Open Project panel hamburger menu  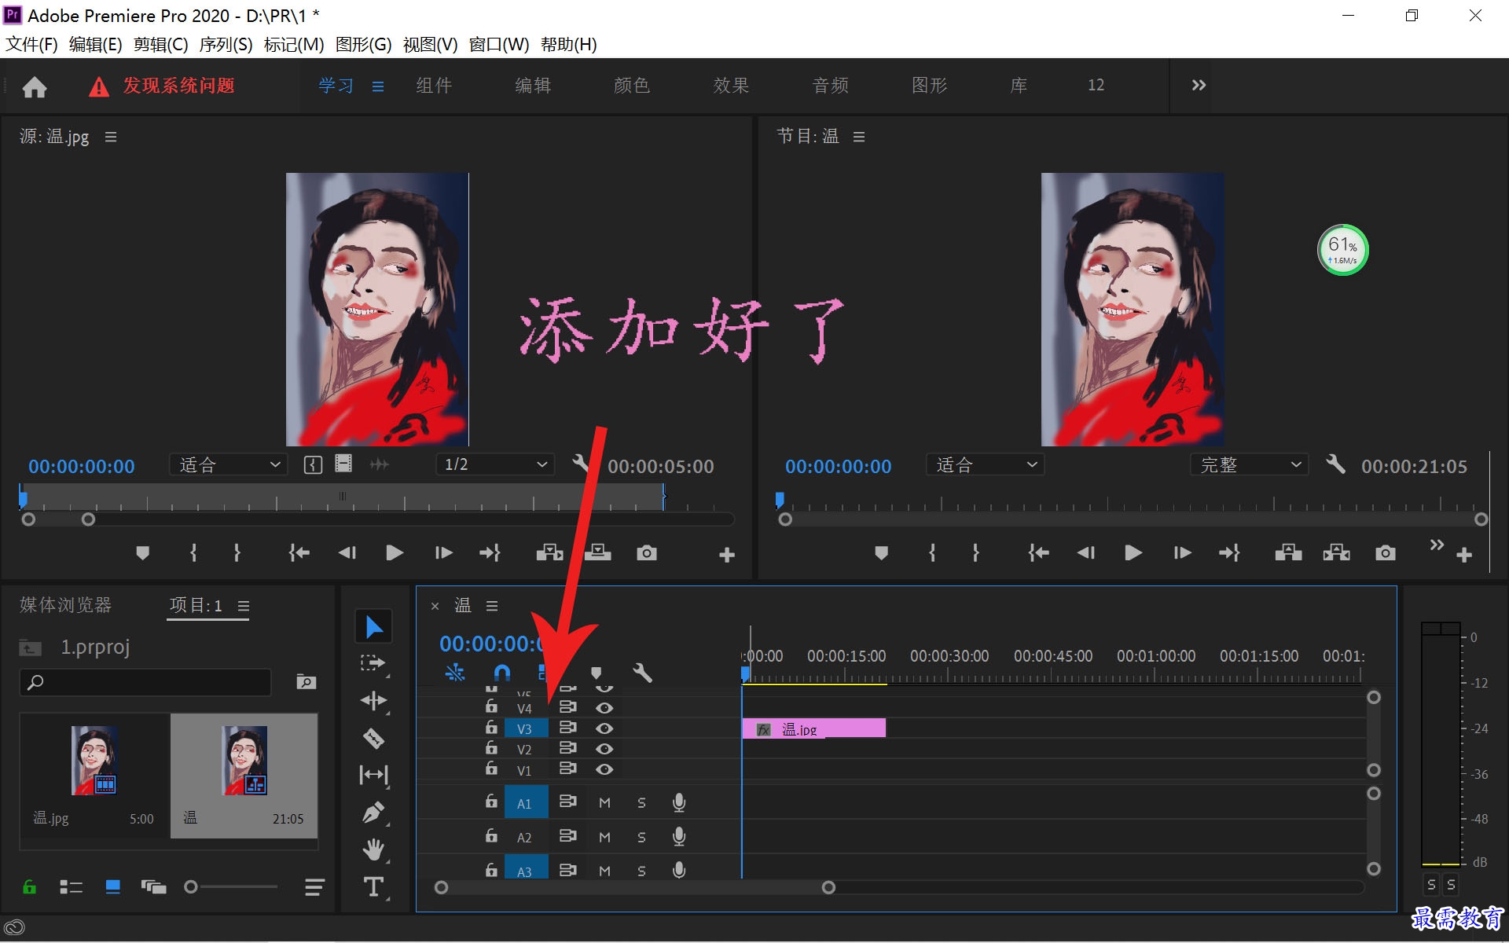(244, 606)
